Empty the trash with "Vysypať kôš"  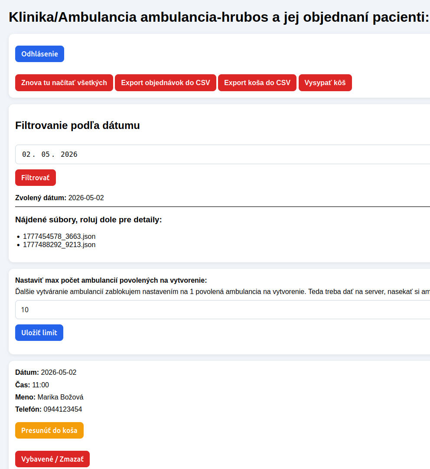[x=325, y=83]
